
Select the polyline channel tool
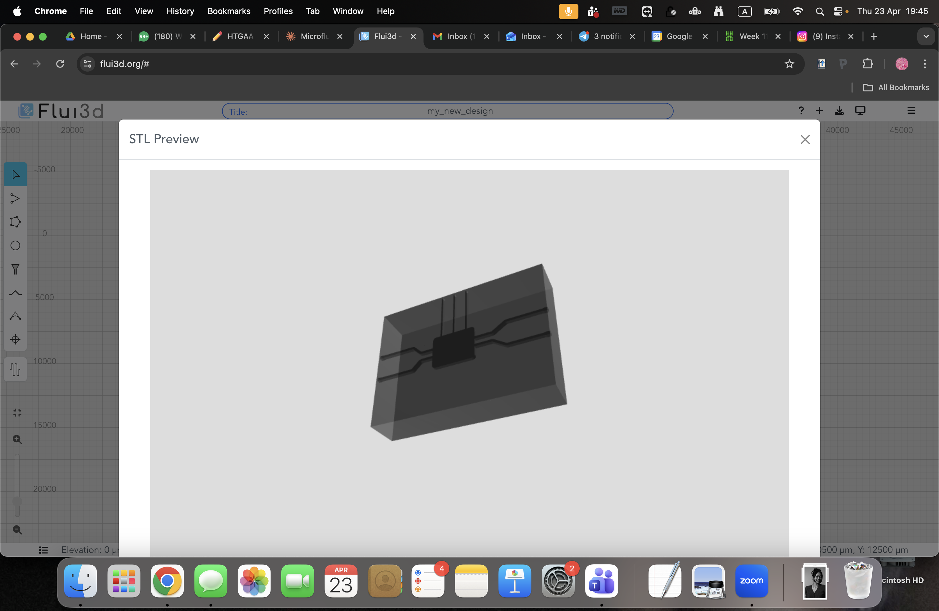pos(15,198)
